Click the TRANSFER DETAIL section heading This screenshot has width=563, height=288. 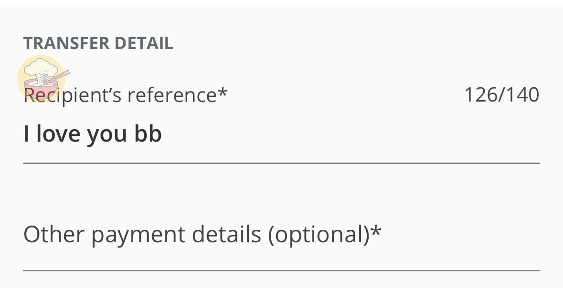98,43
